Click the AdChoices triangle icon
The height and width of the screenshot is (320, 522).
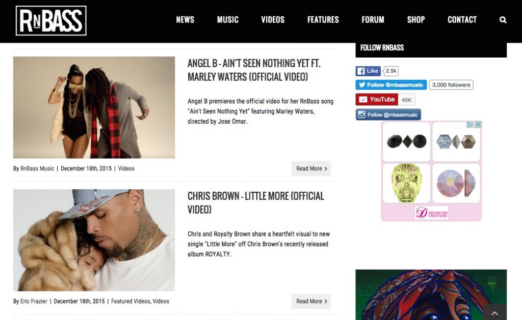(x=470, y=124)
